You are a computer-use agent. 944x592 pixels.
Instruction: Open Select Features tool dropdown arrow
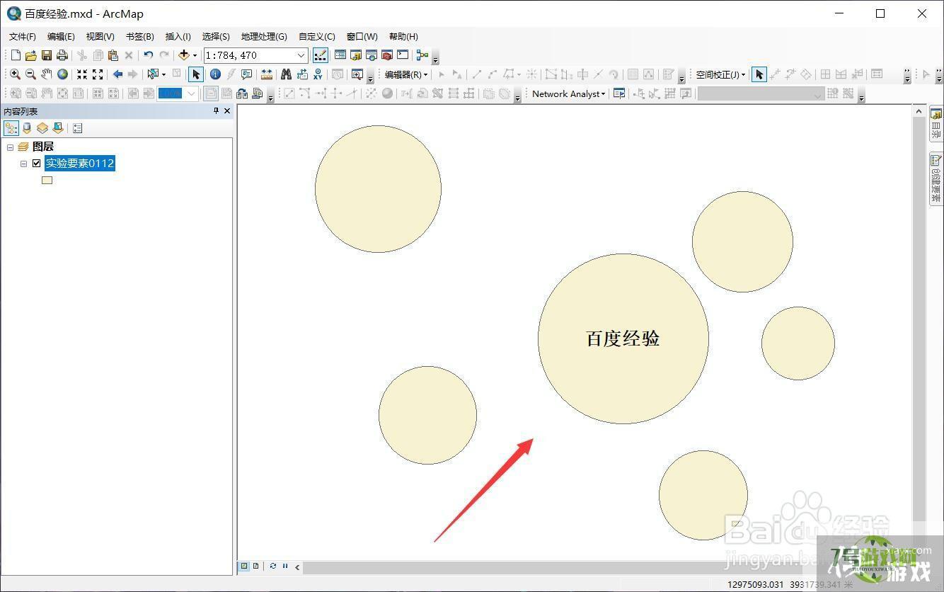point(163,74)
